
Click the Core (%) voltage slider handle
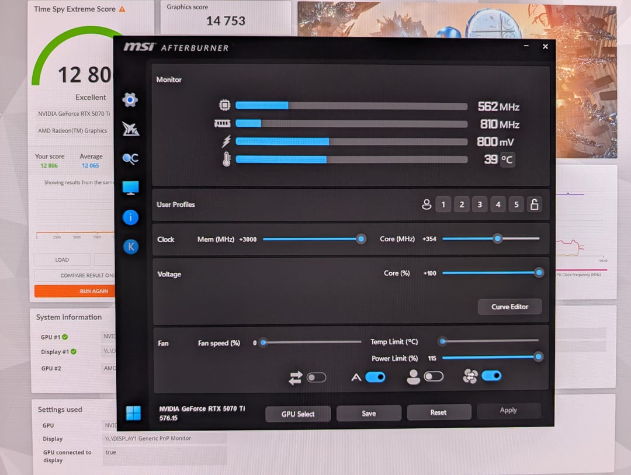click(539, 272)
